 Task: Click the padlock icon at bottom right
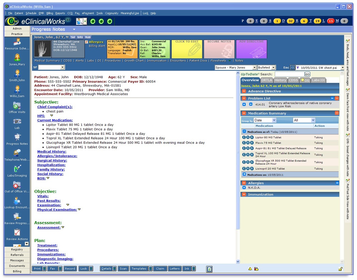pos(340,269)
